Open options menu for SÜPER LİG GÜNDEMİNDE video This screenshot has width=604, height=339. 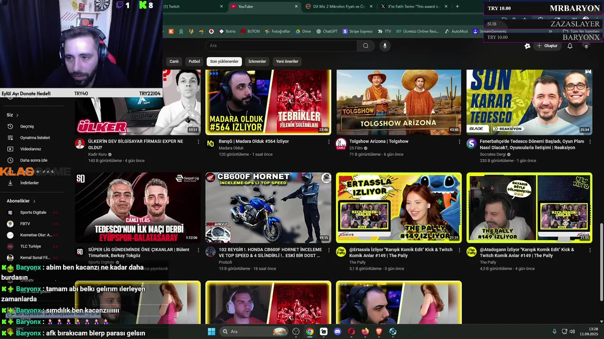(x=198, y=250)
